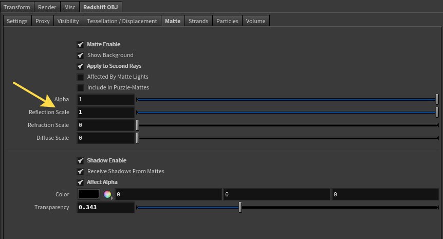Open the Particles sub-tab
The width and height of the screenshot is (443, 239).
coord(227,21)
